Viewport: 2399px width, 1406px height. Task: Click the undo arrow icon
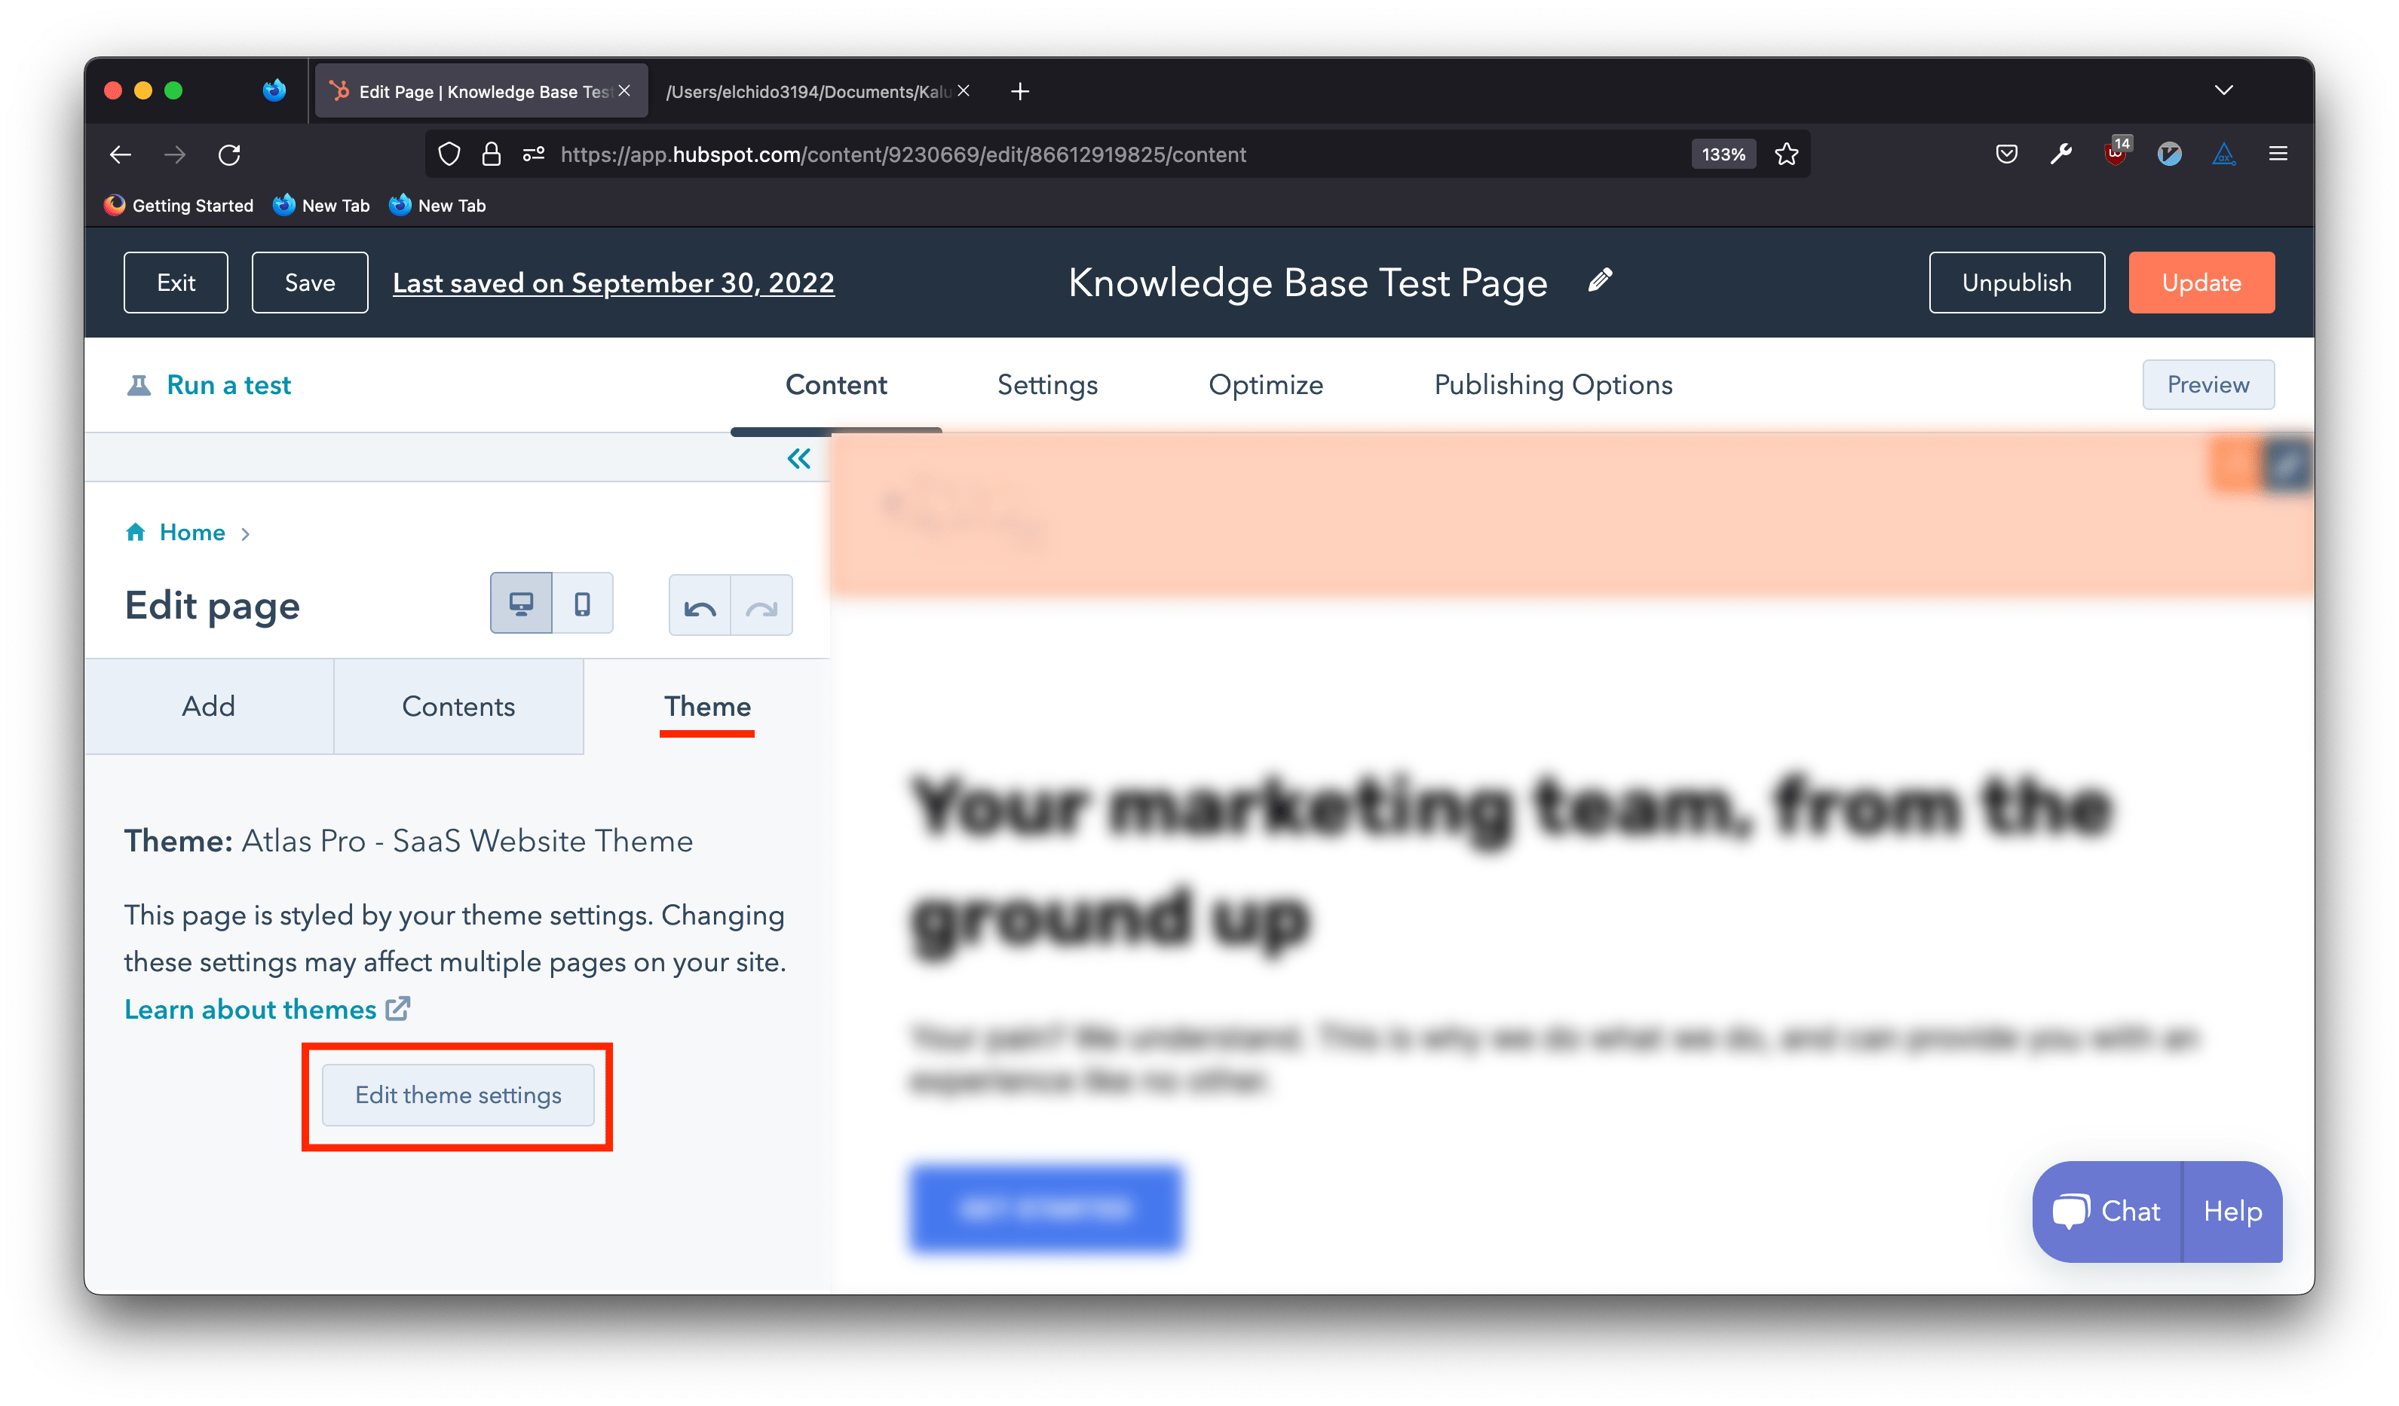[x=700, y=606]
